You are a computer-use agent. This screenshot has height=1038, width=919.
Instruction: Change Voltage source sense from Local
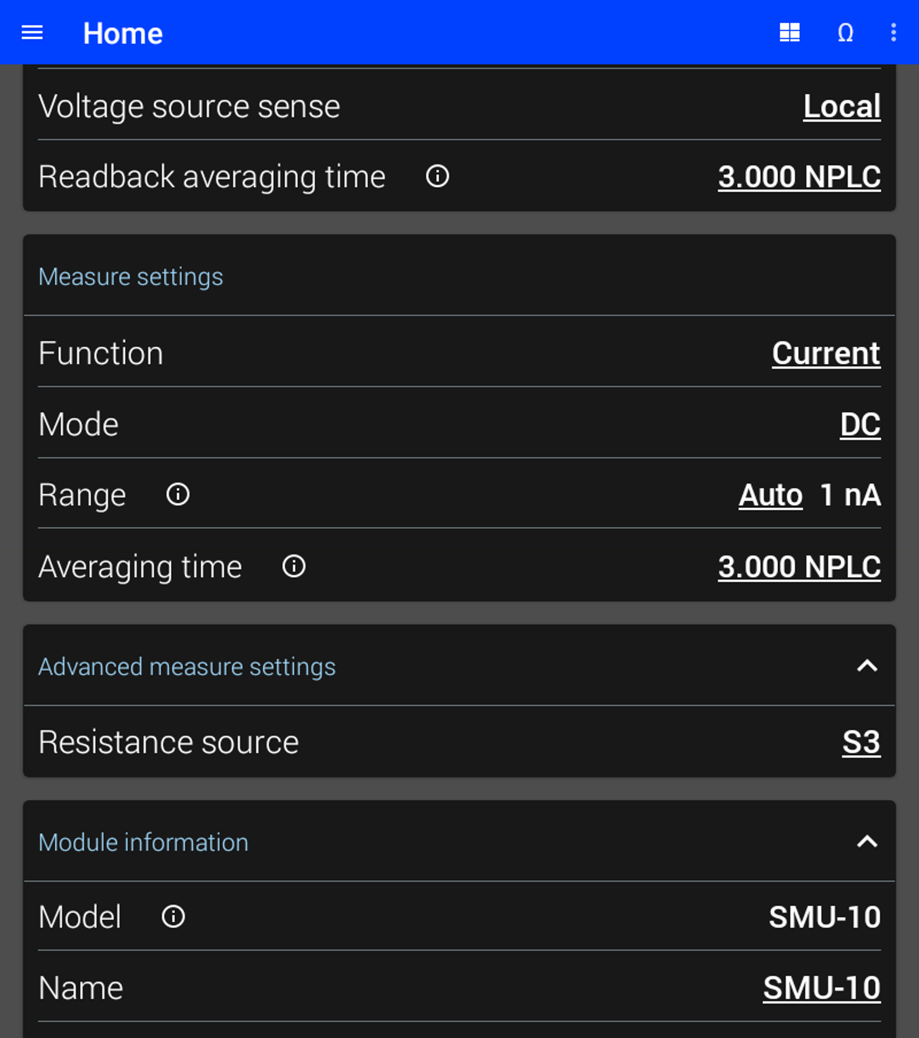(842, 107)
